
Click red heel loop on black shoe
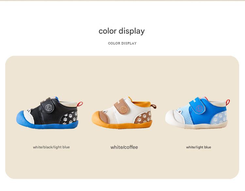click(x=80, y=104)
